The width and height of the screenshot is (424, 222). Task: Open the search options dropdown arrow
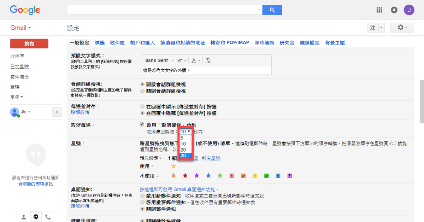[x=259, y=10]
